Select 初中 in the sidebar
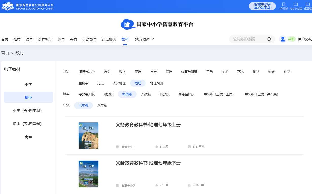This screenshot has height=194, width=312. coord(28,98)
